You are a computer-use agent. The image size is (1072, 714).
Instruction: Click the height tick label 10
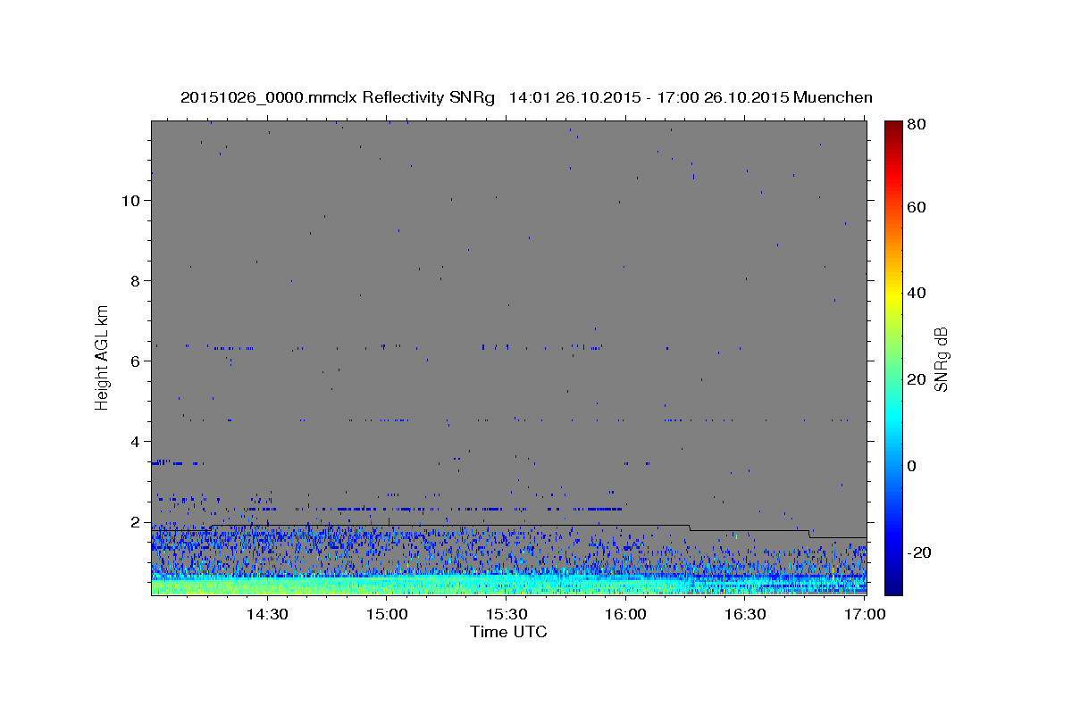pos(130,200)
